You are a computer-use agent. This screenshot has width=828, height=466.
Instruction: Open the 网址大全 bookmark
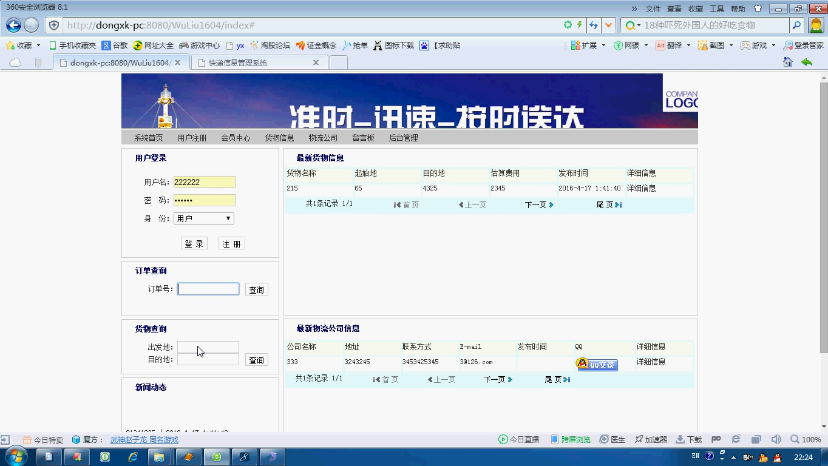tap(154, 46)
